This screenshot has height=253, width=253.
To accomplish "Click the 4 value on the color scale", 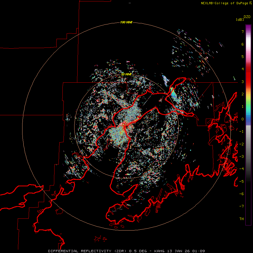I will [243, 69].
